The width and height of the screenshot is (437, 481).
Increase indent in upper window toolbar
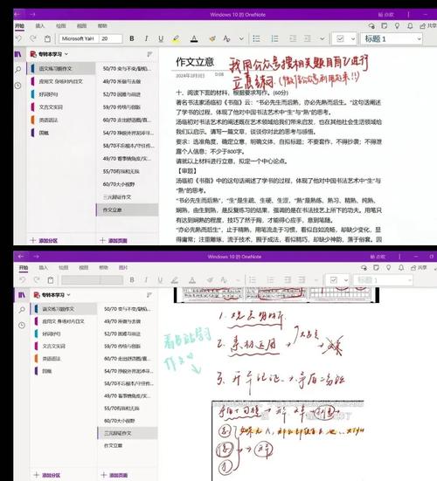tap(307, 38)
